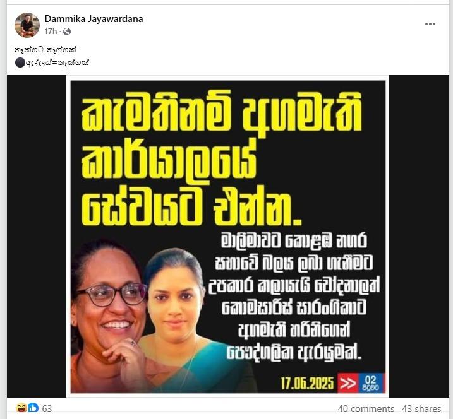Viewport: 453px width, 419px height.
Task: Click the globe public-audience icon
Action: (67, 32)
